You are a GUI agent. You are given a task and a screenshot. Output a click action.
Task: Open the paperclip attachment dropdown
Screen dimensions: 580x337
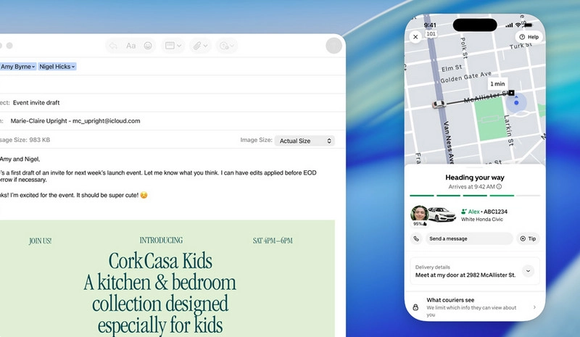pos(201,46)
